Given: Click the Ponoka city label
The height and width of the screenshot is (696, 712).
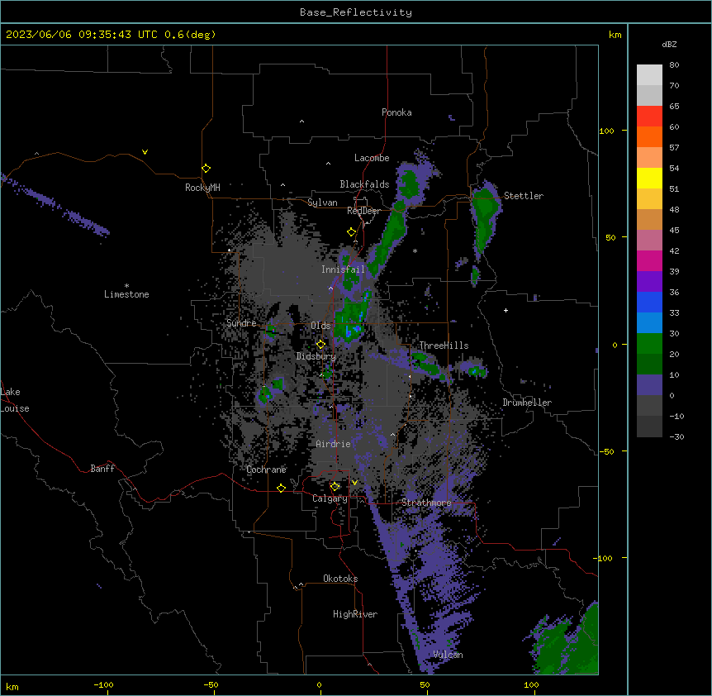Looking at the screenshot, I should (x=396, y=112).
